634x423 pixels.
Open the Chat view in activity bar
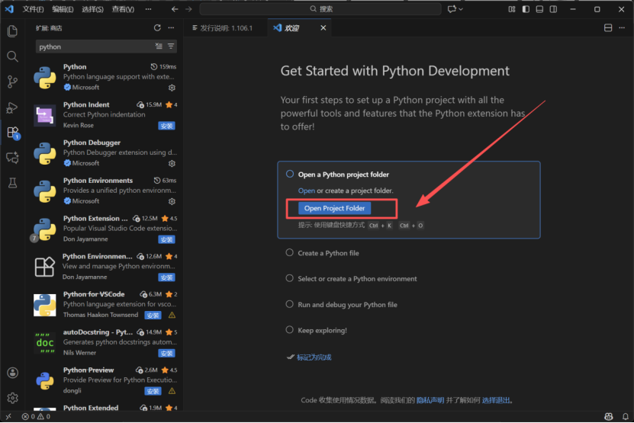(x=12, y=158)
